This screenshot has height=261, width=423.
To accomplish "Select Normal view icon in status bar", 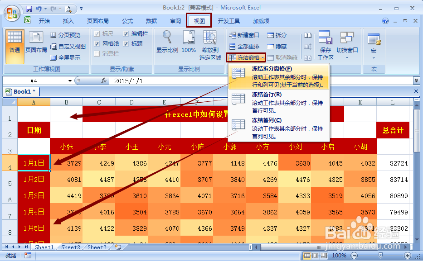I will point(307,256).
